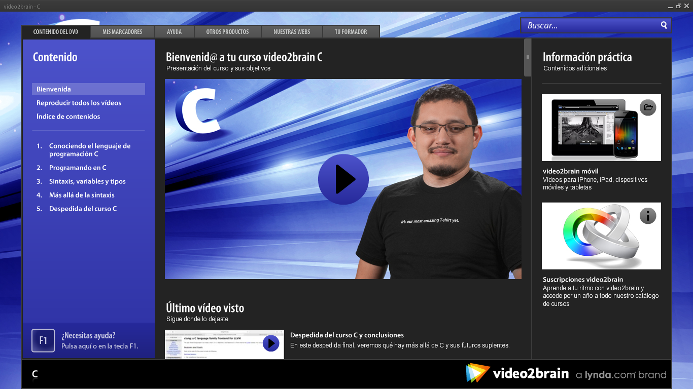Switch to Mis Marcadores tab
Screen dimensions: 693x389
[x=122, y=31]
